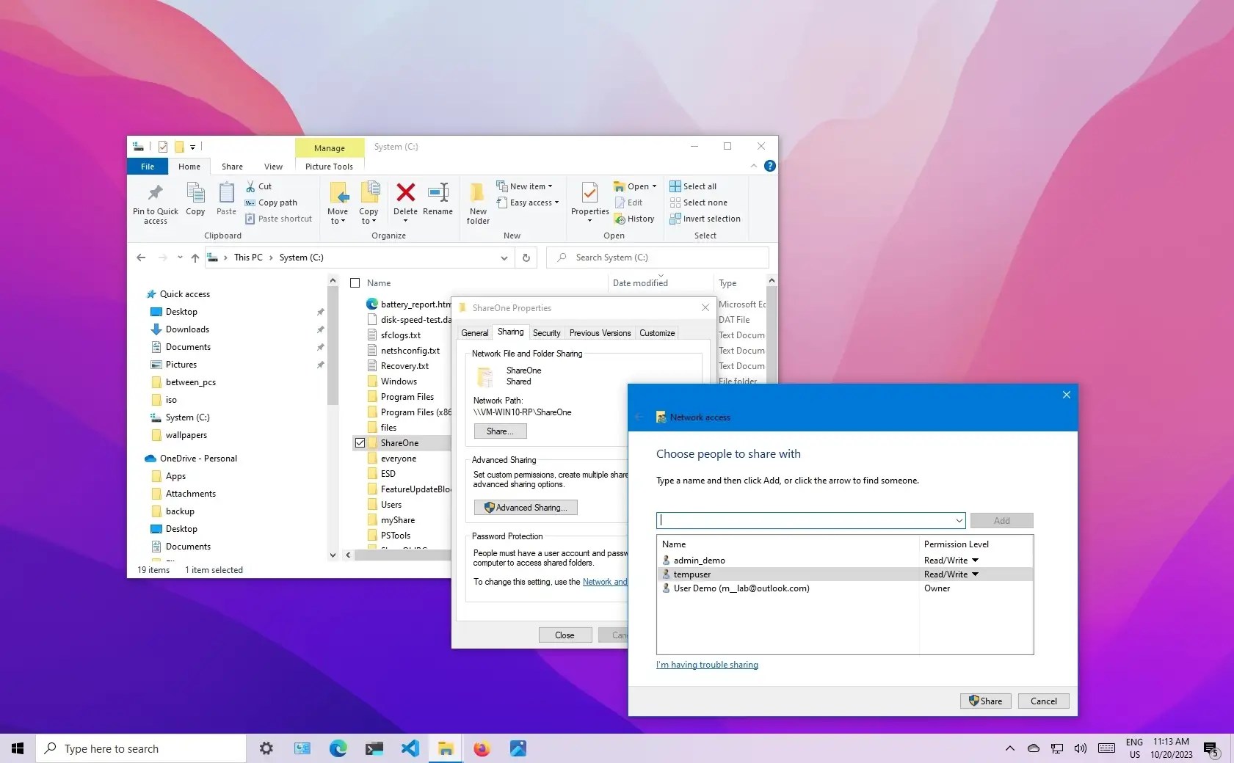The width and height of the screenshot is (1234, 763).
Task: Change tempuser Read/Write permission dropdown
Action: coord(951,574)
